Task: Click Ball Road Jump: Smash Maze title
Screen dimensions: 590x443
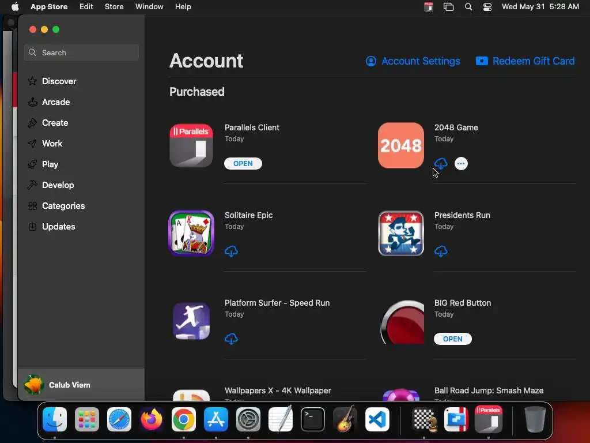Action: 489,391
